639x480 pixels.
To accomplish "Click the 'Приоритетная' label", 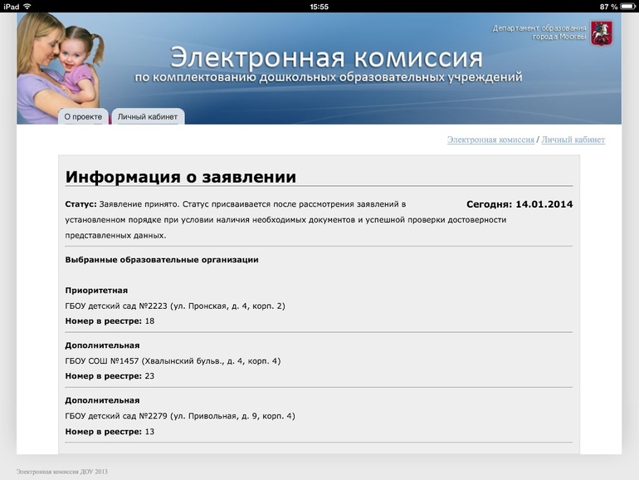I will click(96, 291).
